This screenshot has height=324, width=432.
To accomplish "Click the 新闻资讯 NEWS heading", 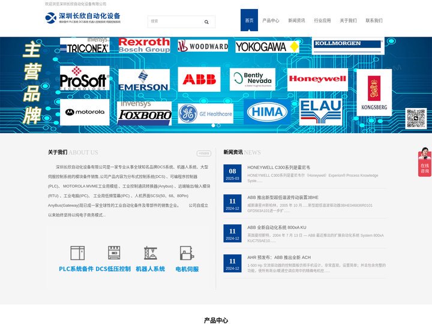I will click(242, 152).
